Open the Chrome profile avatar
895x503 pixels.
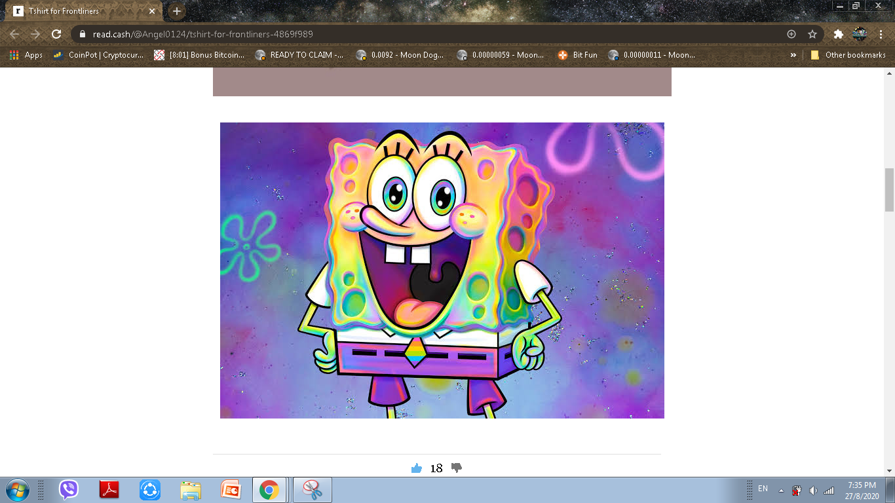860,34
